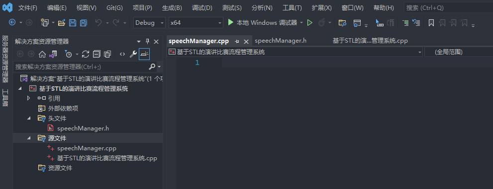Screen dimensions: 493x189
Task: Click the Visual Studio logo icon
Action: [7, 7]
